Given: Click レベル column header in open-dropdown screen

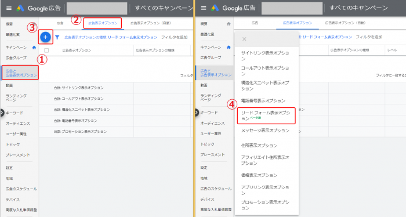Looking at the screenshot, I should tap(392, 50).
